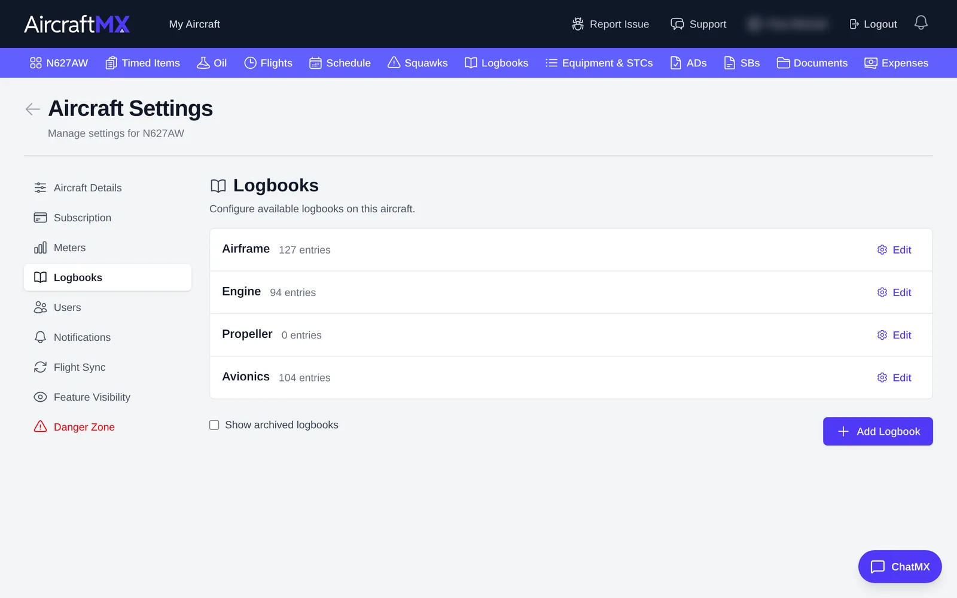Open the Oil tab
This screenshot has height=598, width=957.
click(x=212, y=63)
